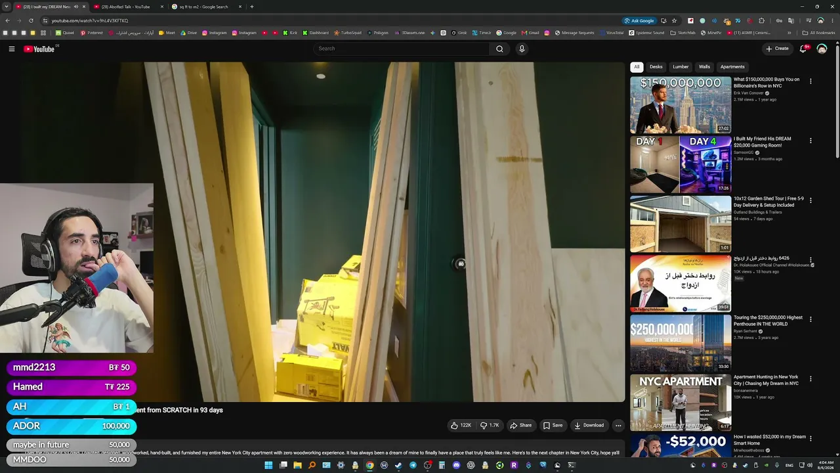840x473 pixels.
Task: Open Chrome tab search dropdown arrow
Action: point(7,7)
